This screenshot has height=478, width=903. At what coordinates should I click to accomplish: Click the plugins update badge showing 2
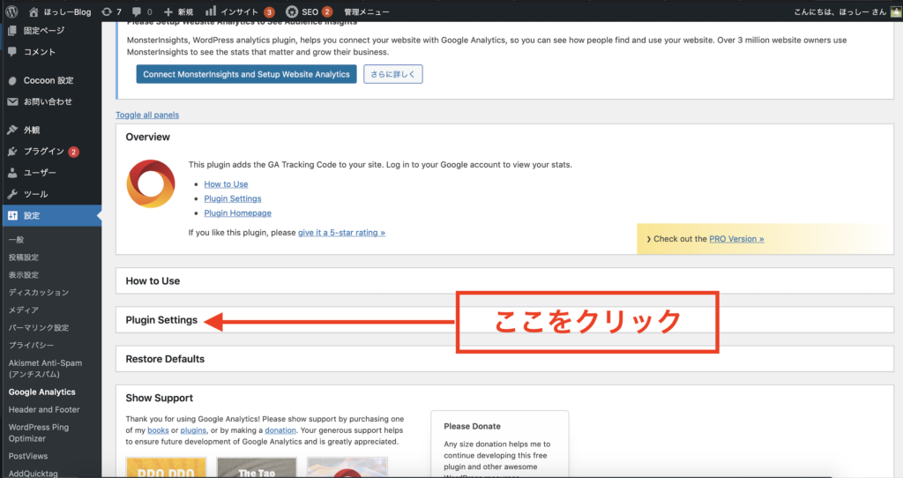pos(74,152)
